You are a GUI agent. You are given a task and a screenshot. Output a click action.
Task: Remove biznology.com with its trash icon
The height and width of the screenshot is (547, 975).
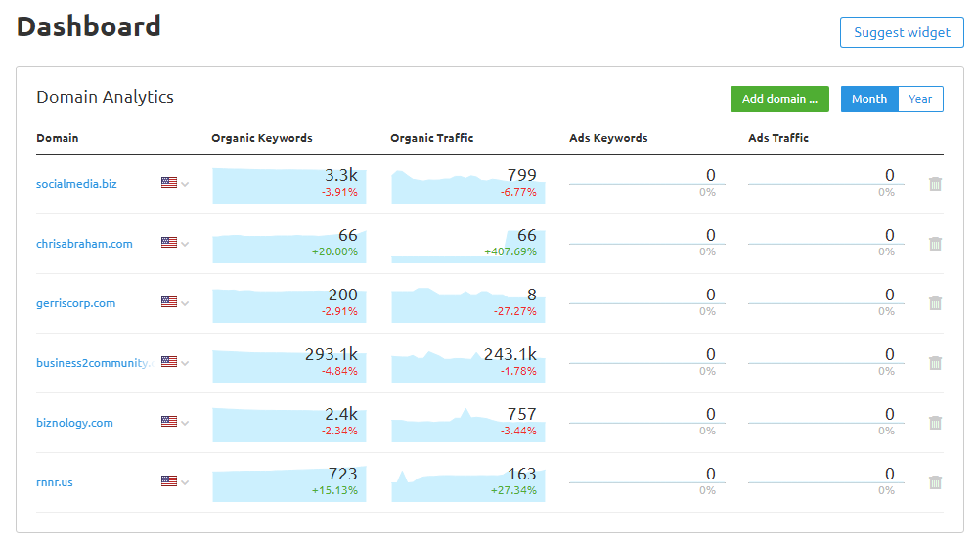935,423
